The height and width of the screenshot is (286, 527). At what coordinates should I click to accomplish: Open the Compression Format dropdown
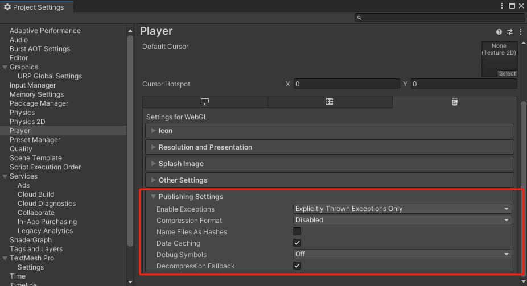pyautogui.click(x=402, y=220)
